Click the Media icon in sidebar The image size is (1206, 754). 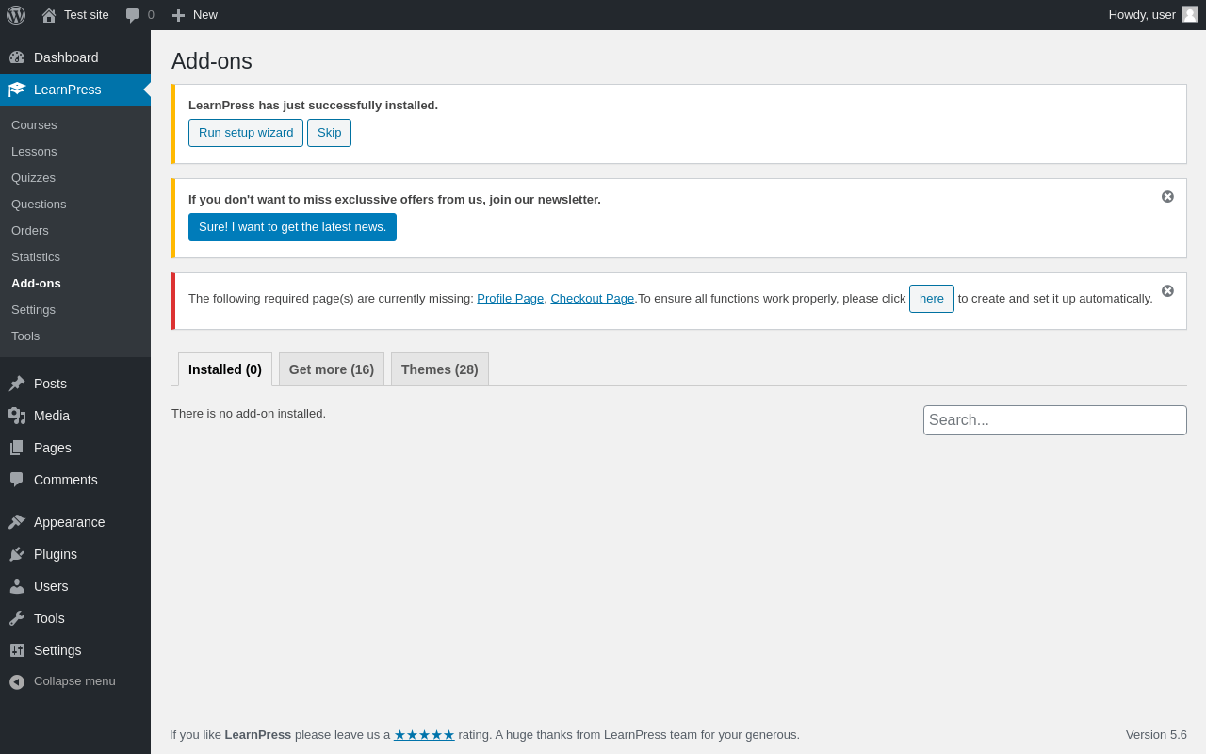(17, 416)
